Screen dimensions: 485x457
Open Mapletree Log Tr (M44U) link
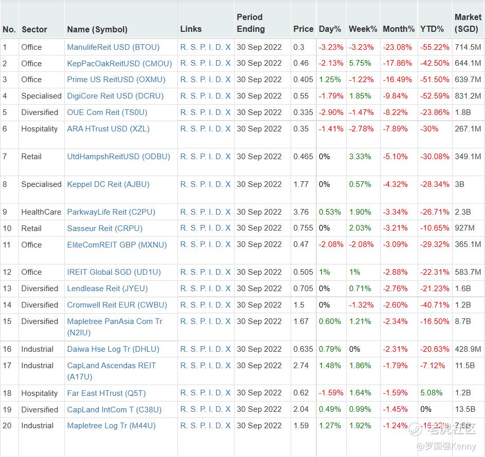[112, 426]
